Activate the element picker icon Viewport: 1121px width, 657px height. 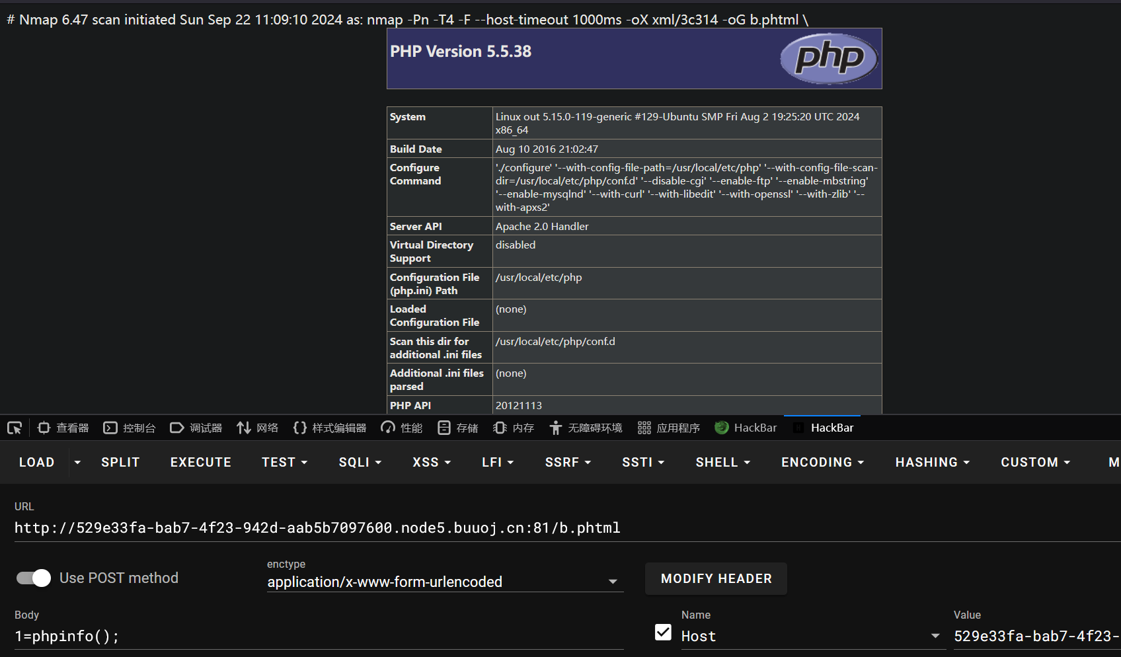[x=15, y=428]
